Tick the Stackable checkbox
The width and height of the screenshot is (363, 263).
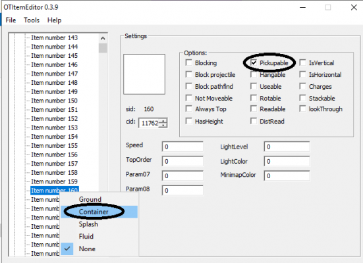(302, 98)
